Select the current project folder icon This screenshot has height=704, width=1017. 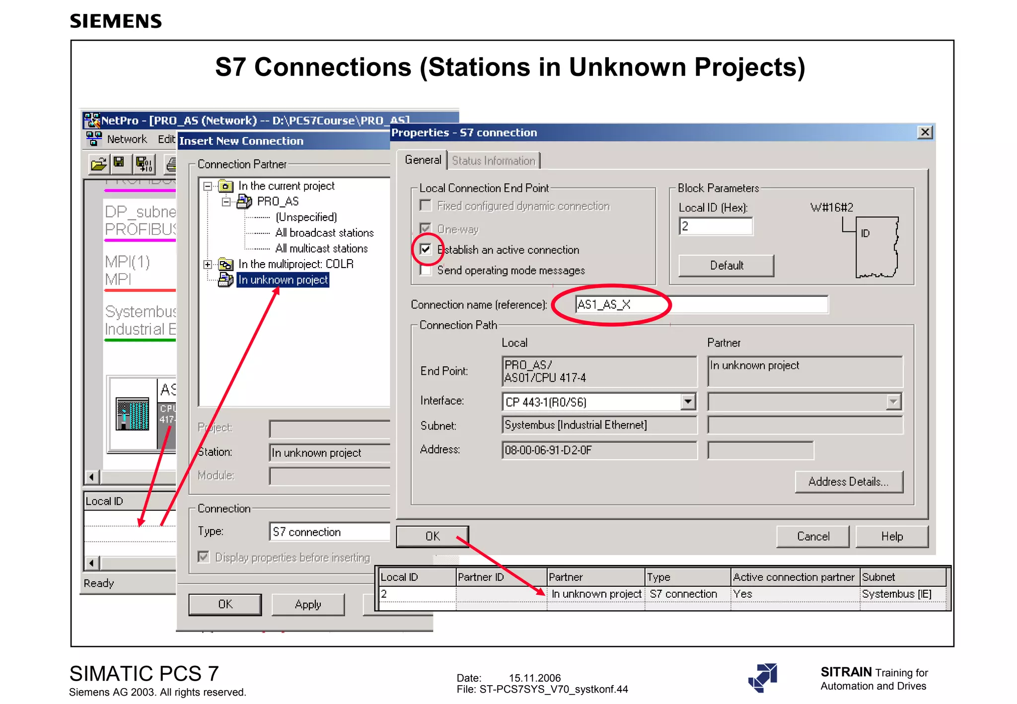click(226, 186)
